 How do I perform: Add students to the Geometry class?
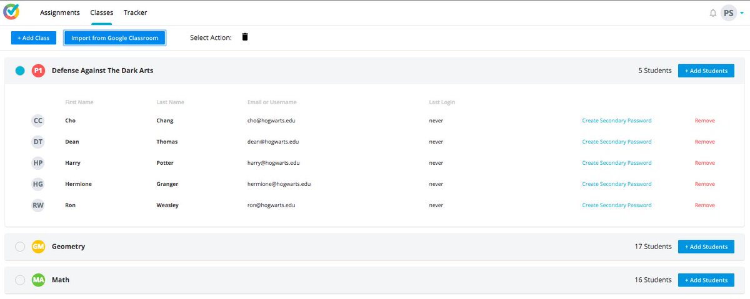tap(706, 247)
